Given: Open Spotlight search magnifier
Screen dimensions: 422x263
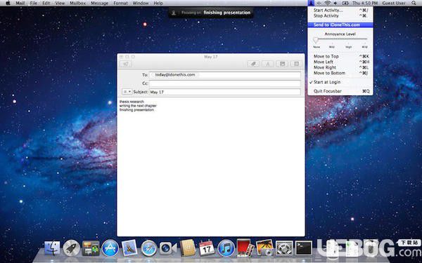Looking at the screenshot, I should (x=414, y=4).
